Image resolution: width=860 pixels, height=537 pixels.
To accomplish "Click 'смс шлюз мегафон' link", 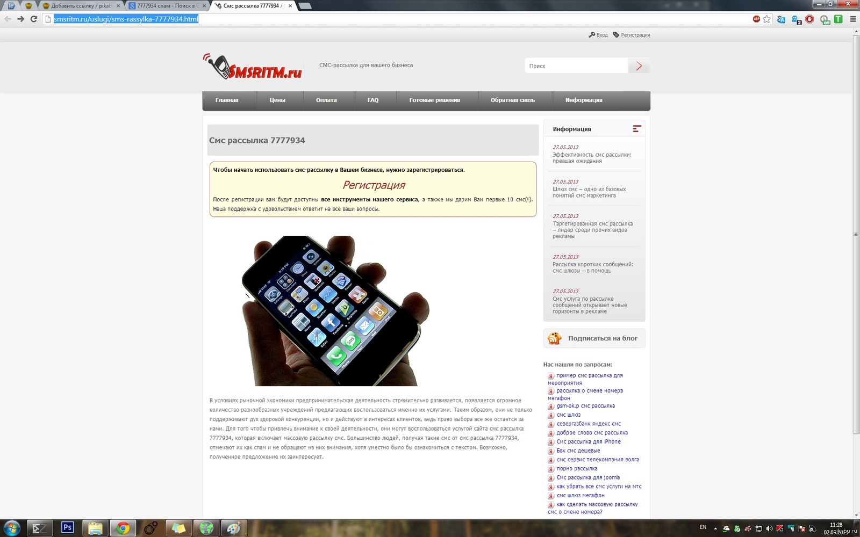I will (580, 495).
